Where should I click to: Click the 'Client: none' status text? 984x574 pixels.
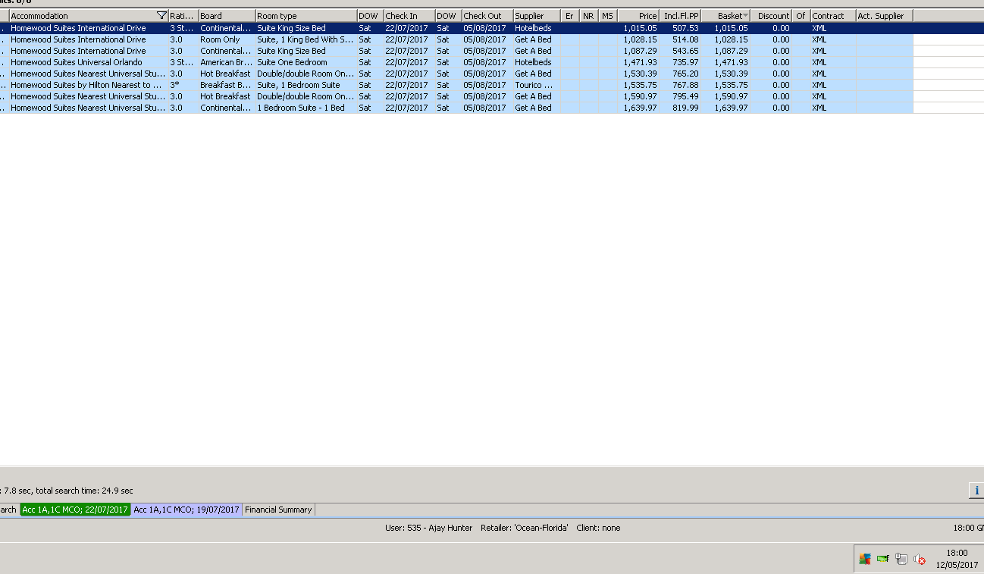(x=598, y=528)
